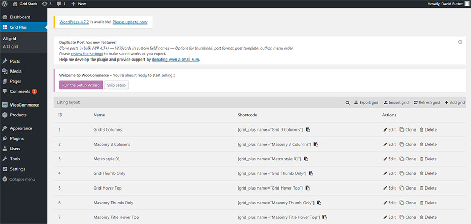The width and height of the screenshot is (471, 224).
Task: Select Add grid submenu item
Action: click(10, 46)
